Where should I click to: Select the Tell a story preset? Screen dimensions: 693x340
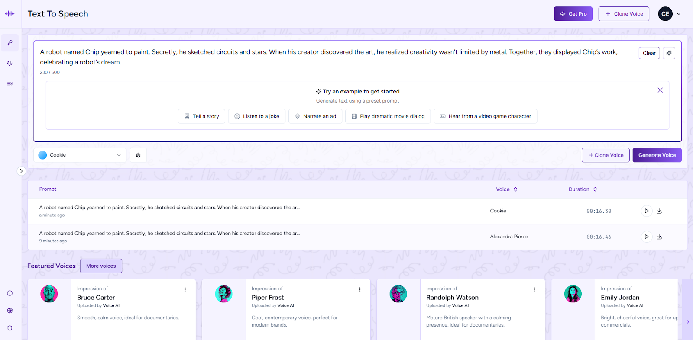(x=201, y=116)
